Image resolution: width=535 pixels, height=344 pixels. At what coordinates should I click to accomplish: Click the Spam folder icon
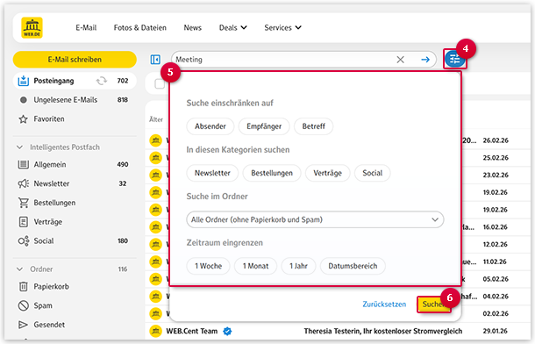tap(23, 305)
